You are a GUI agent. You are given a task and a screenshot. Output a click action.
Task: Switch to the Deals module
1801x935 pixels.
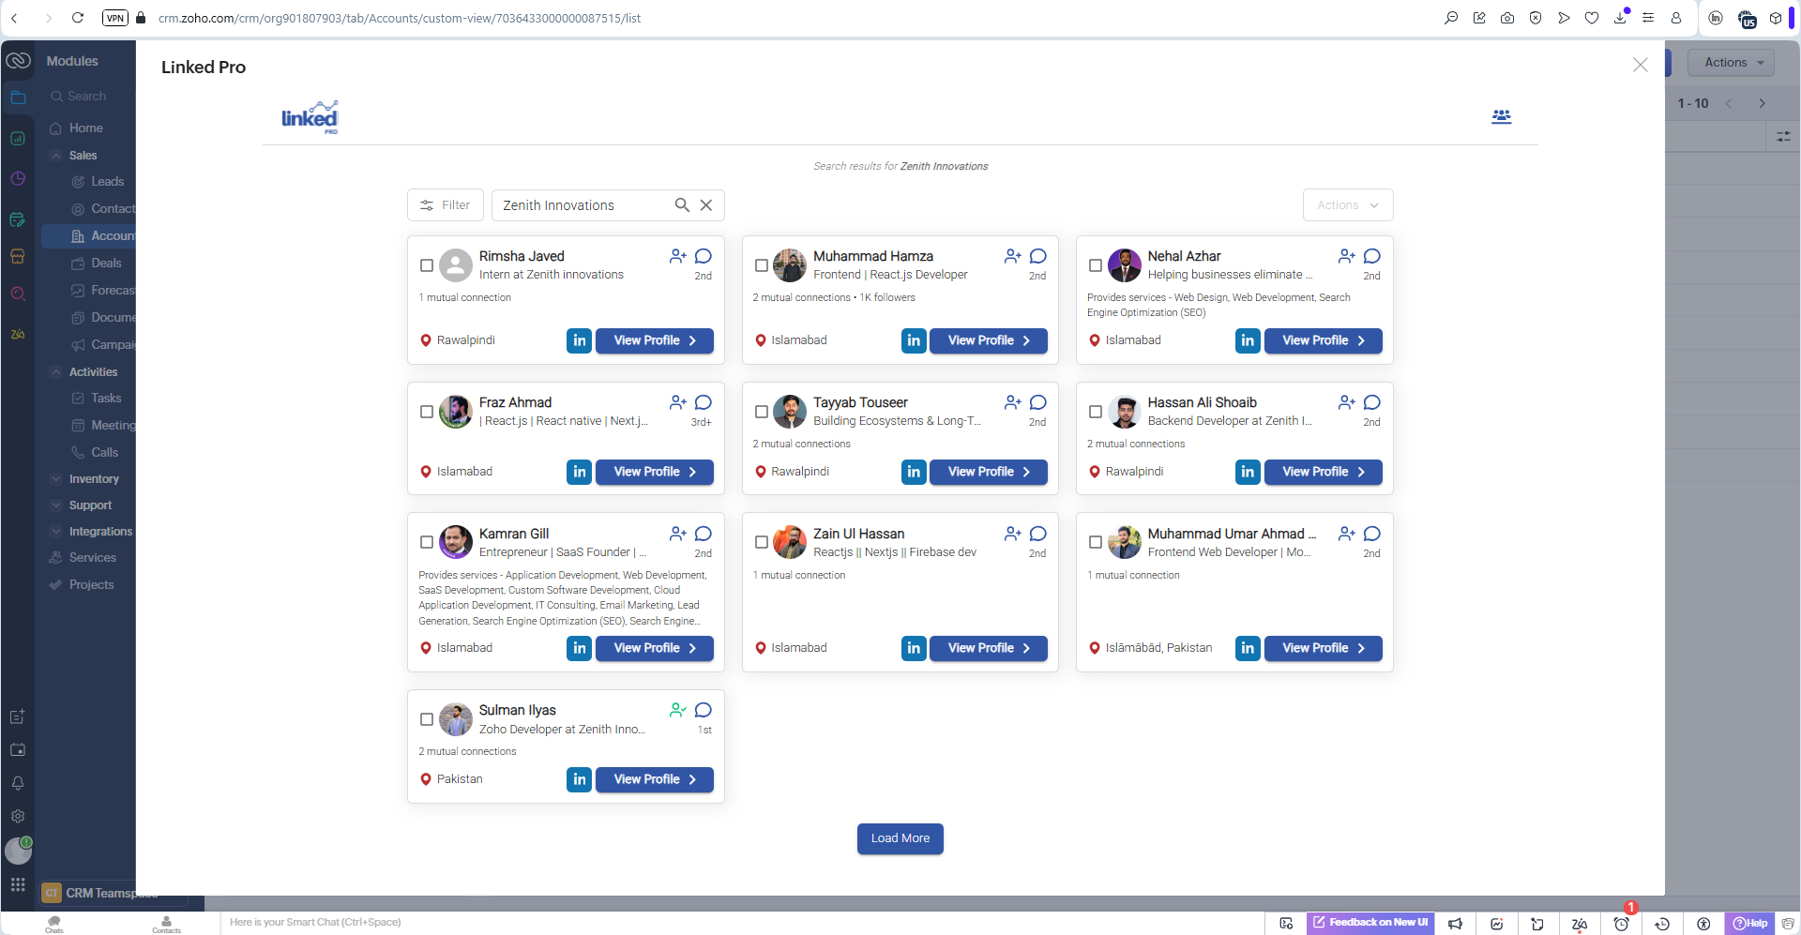tap(105, 264)
